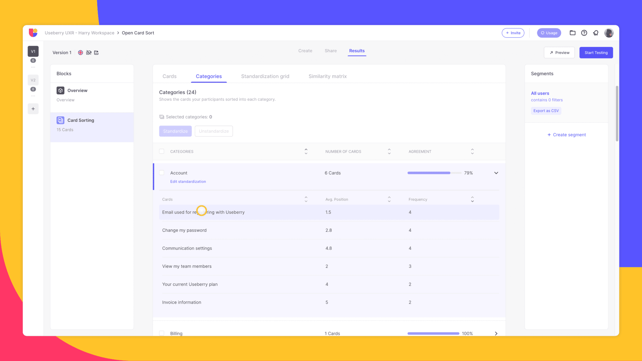
Task: Click the UK flag language icon
Action: click(x=81, y=53)
